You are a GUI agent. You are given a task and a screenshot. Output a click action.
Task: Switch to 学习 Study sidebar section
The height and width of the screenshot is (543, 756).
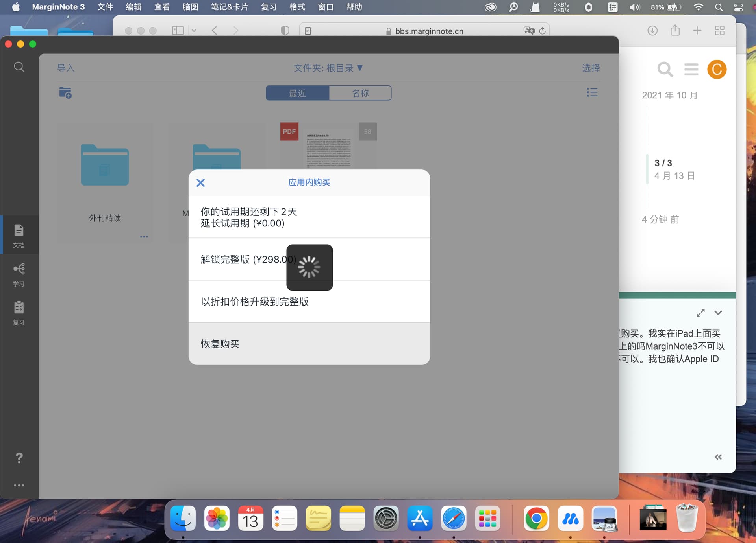click(19, 274)
